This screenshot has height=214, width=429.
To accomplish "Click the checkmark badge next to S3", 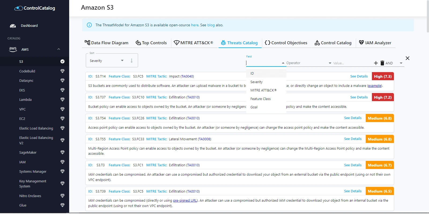I will (62, 61).
